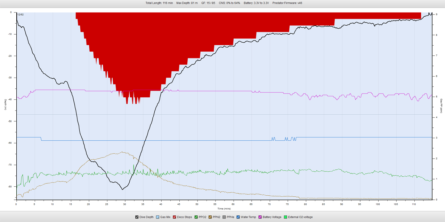
Task: Click the deepest point of the dive profile
Action: [122, 189]
